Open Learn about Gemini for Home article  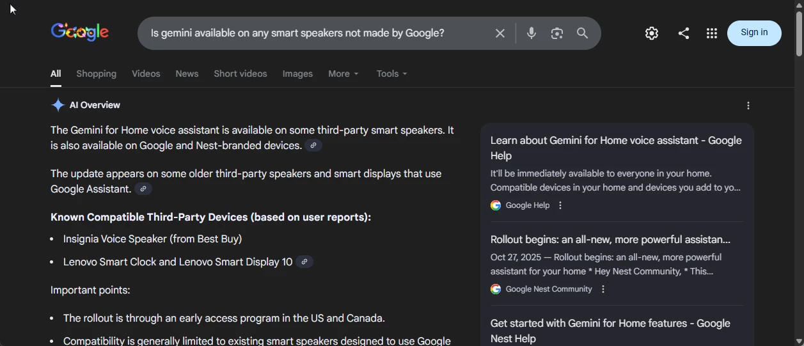616,148
